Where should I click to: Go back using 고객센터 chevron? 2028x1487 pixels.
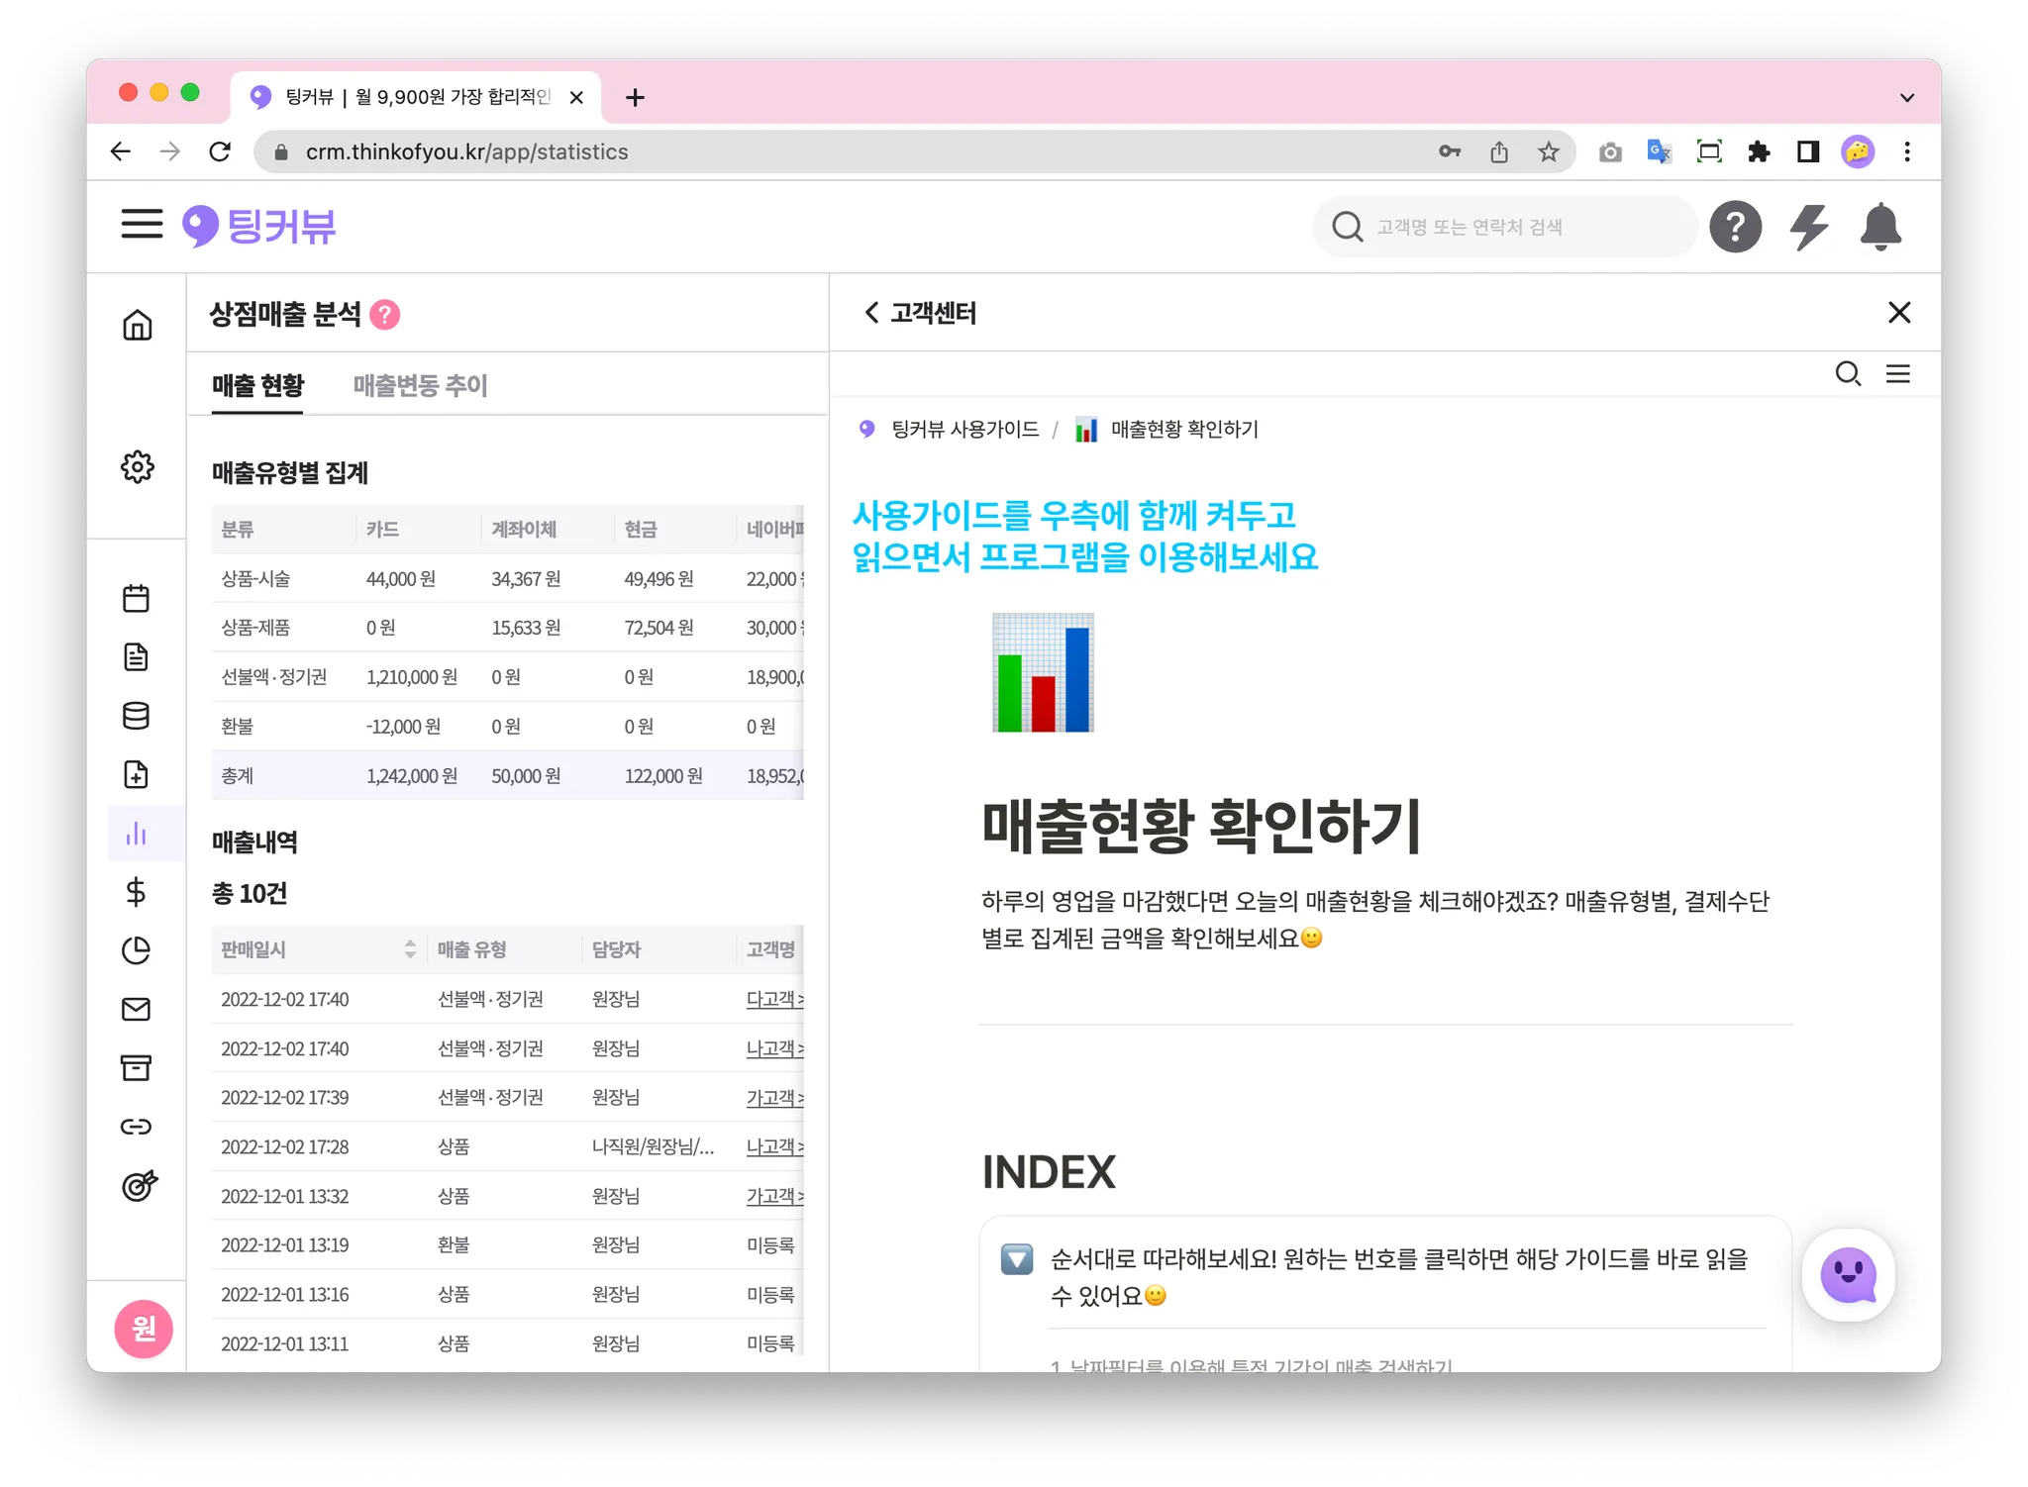pyautogui.click(x=871, y=313)
